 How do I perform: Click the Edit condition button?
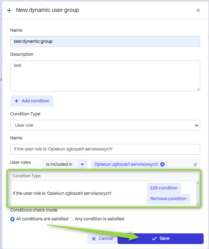click(164, 188)
